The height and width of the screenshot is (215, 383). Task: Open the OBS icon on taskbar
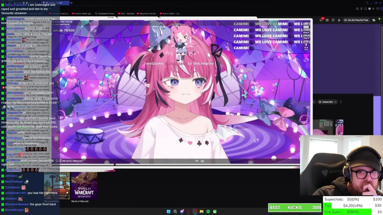[x=195, y=211]
